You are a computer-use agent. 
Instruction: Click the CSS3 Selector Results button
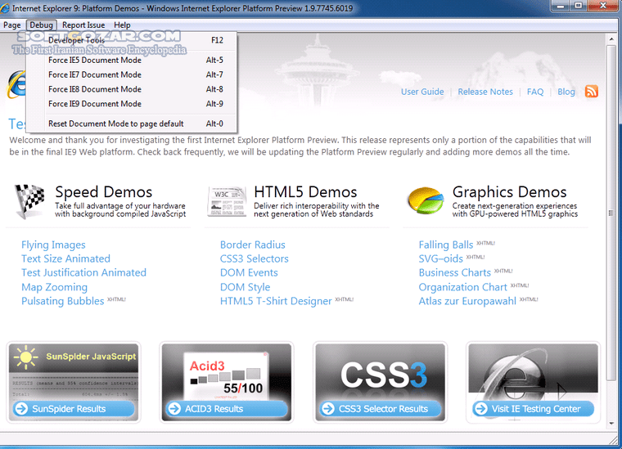pos(380,409)
